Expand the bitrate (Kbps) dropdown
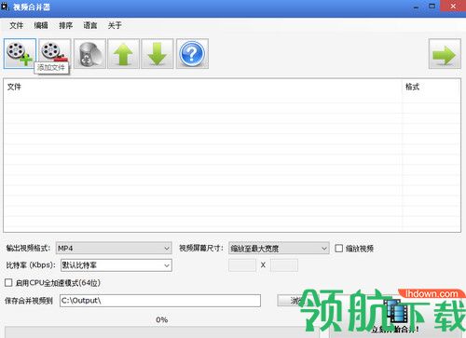 pos(116,265)
